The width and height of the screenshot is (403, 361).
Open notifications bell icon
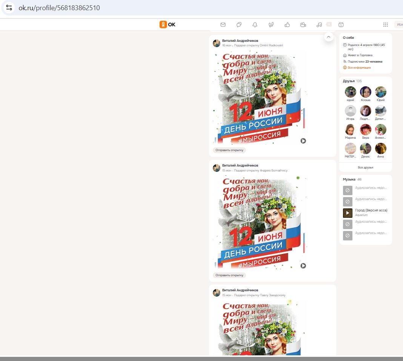point(255,24)
